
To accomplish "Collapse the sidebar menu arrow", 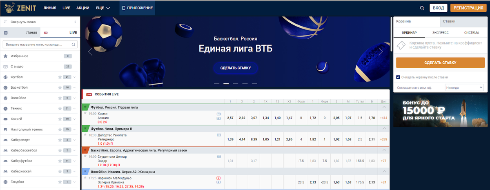I will [75, 22].
